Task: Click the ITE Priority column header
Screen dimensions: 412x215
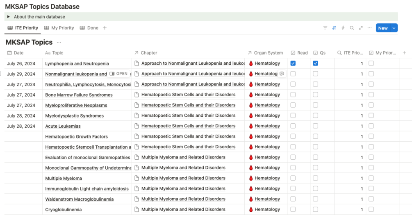Action: 350,53
